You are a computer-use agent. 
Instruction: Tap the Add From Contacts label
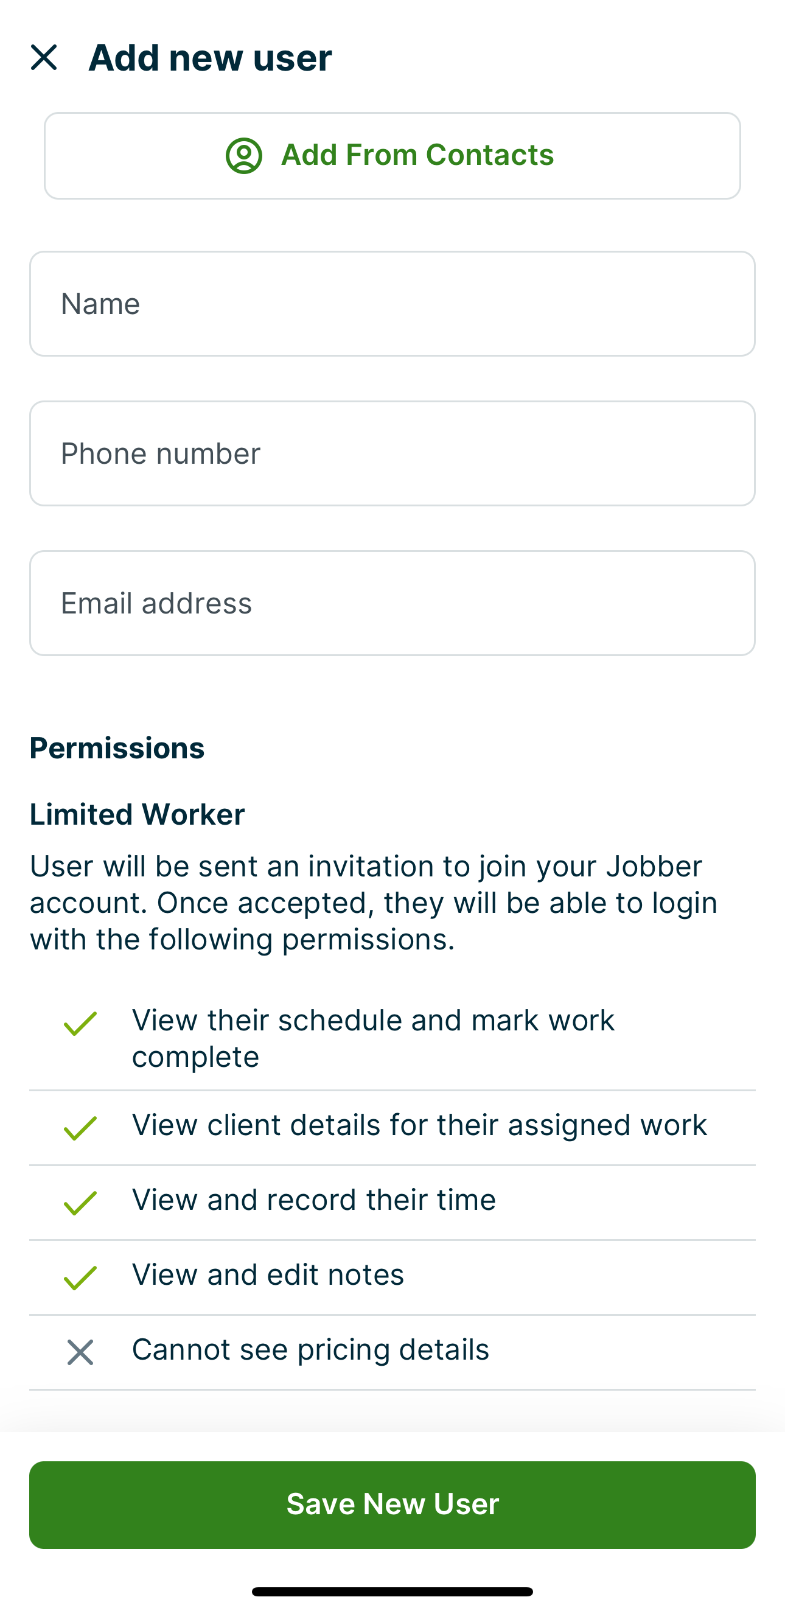[x=417, y=155]
